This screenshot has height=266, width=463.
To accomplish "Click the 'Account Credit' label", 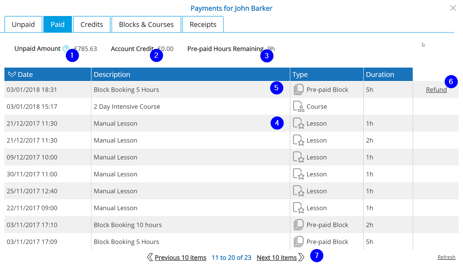I will (x=132, y=48).
